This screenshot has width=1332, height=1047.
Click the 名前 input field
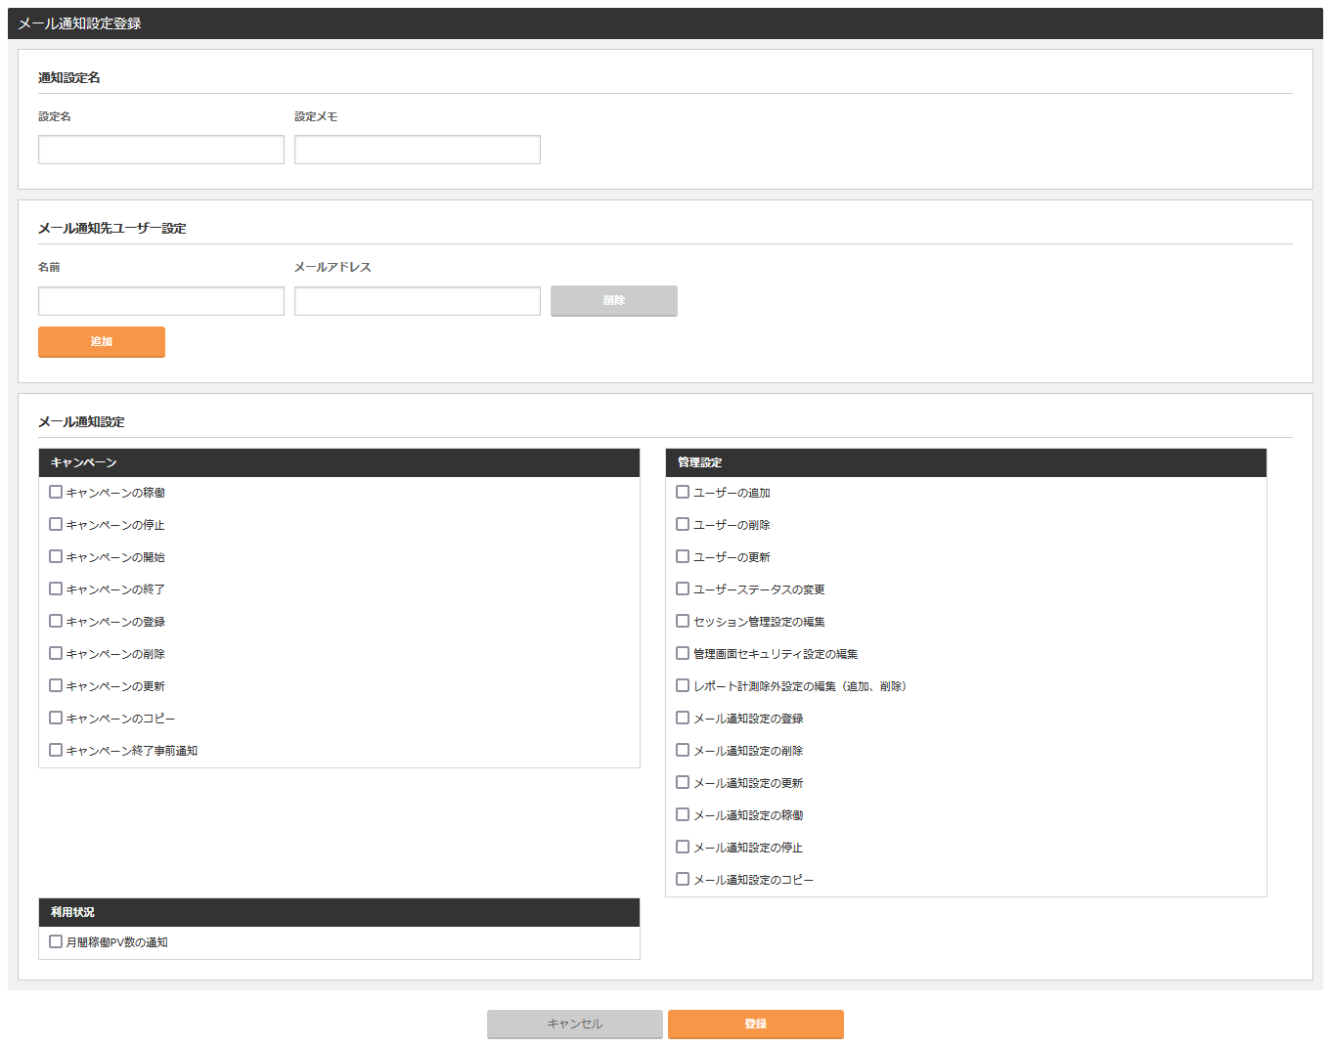161,301
